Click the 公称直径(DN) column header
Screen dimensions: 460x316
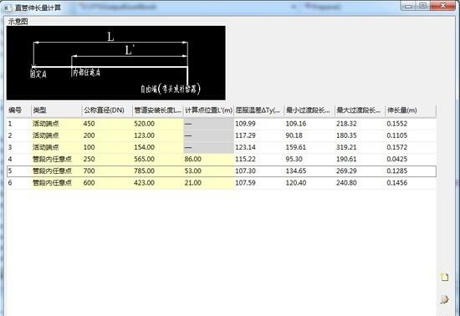[107, 110]
